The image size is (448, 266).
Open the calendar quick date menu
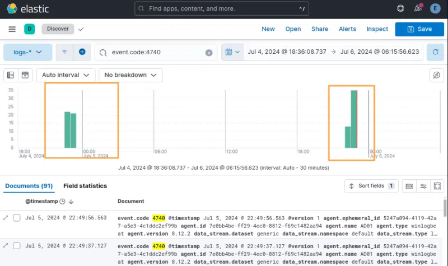click(x=232, y=52)
